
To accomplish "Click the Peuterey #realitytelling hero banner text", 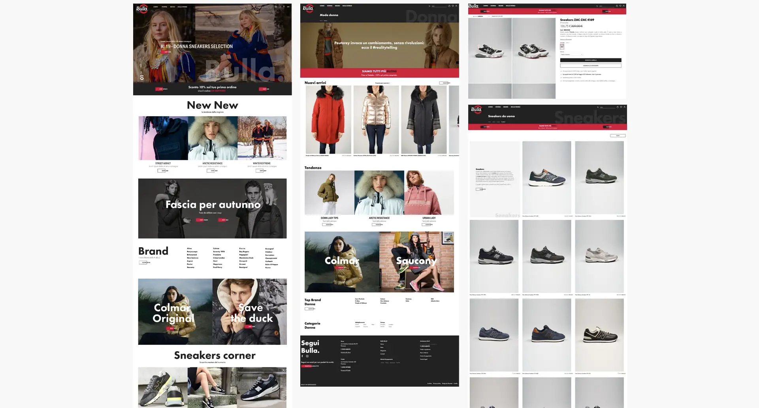I will pos(379,45).
